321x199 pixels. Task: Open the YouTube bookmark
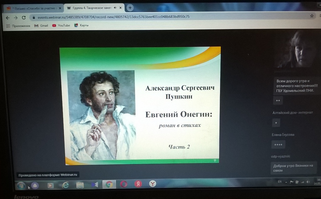click(x=61, y=26)
